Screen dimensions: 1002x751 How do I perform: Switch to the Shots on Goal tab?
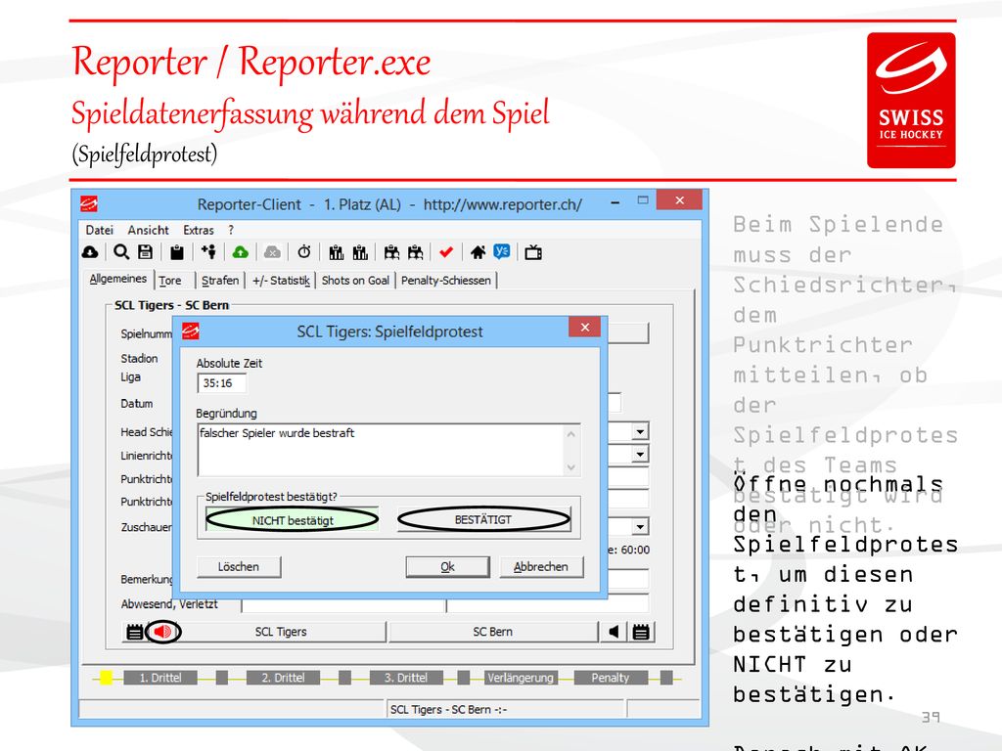tap(355, 281)
